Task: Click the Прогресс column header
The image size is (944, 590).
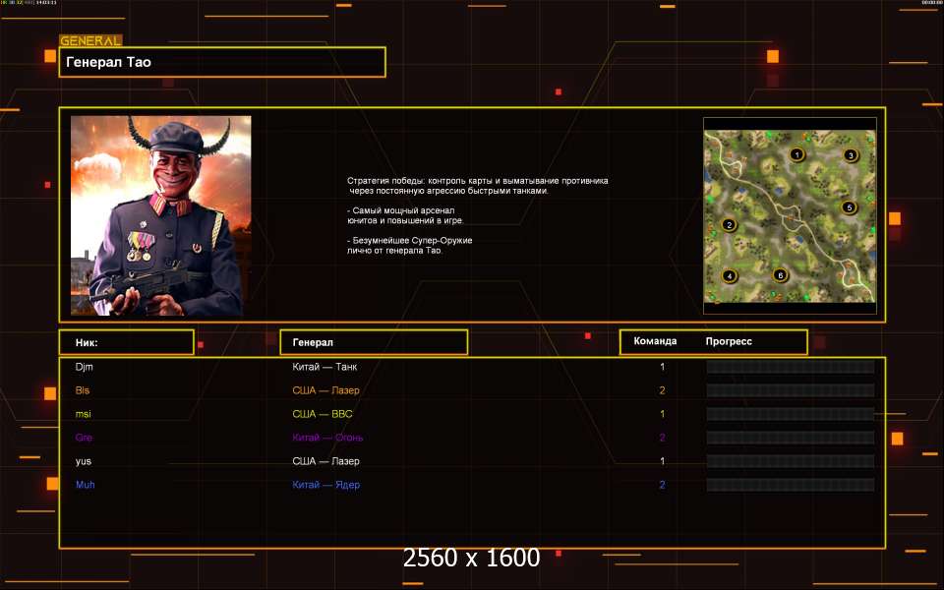Action: (729, 341)
